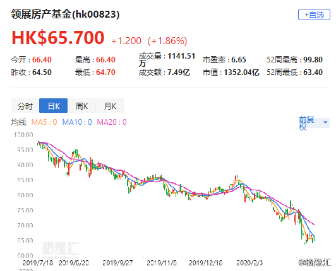The width and height of the screenshot is (336, 271).
Task: Click the percent change (+1.86%)
Action: point(167,41)
